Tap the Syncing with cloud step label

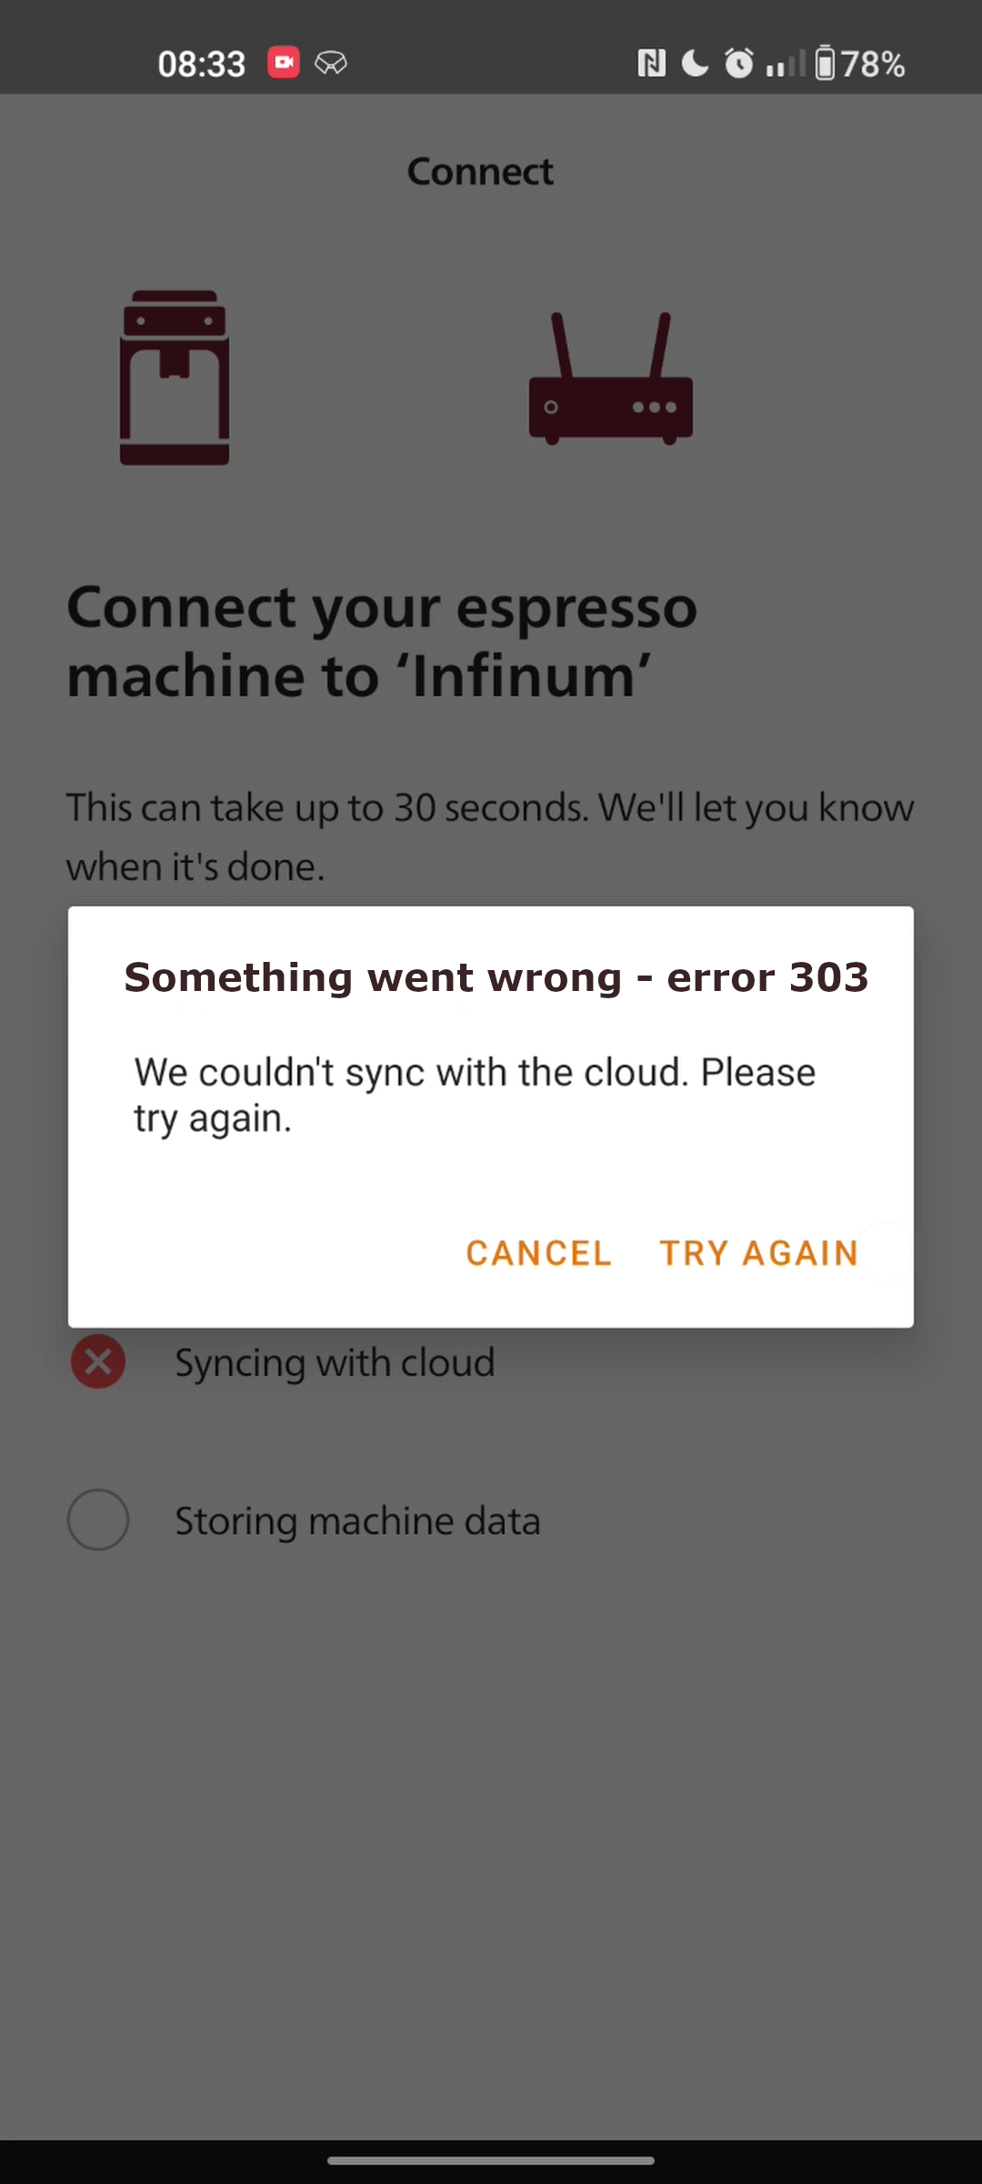point(335,1363)
